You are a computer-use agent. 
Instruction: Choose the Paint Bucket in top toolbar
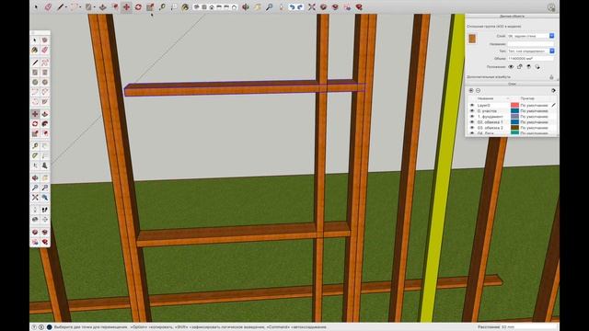pos(185,6)
